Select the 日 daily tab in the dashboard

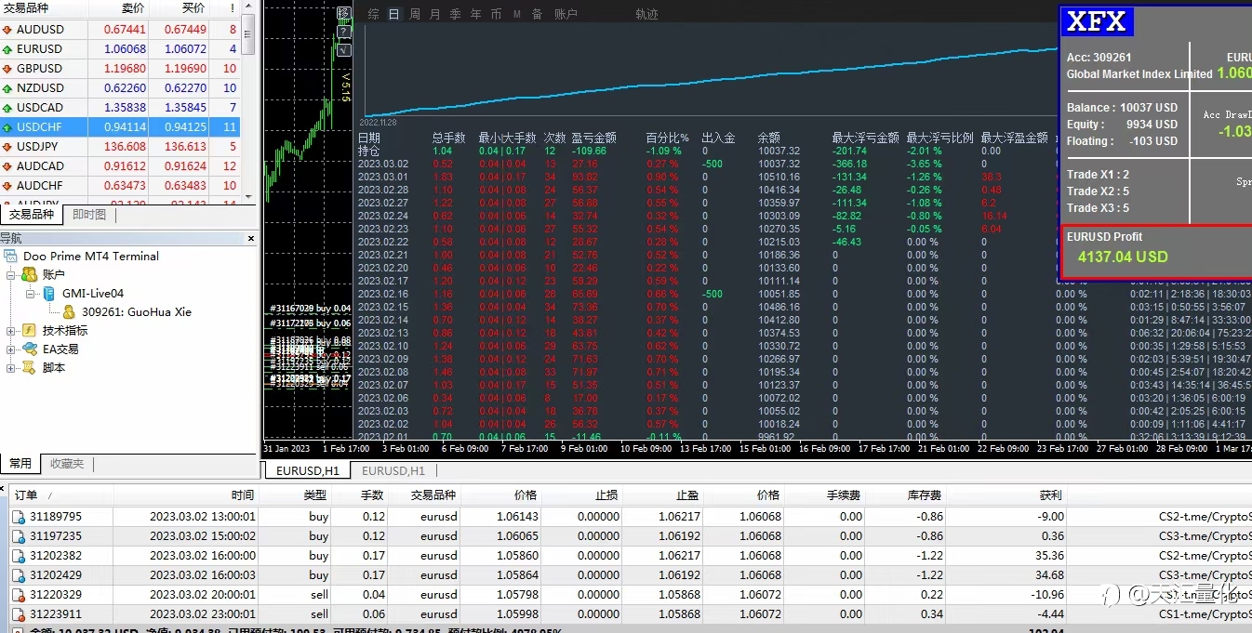tap(394, 15)
